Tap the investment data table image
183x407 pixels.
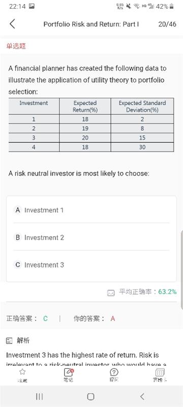tap(91, 125)
